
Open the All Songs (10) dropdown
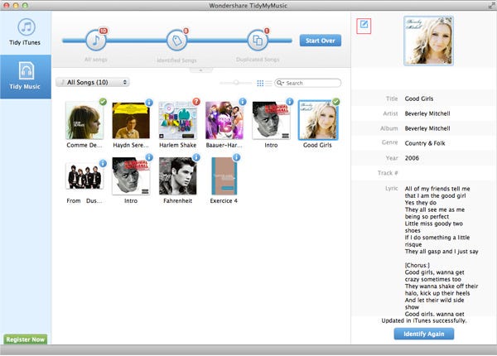click(93, 82)
